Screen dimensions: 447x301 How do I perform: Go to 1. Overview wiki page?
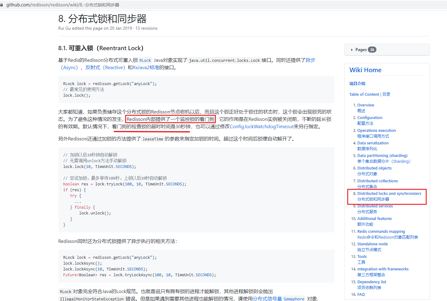point(366,105)
